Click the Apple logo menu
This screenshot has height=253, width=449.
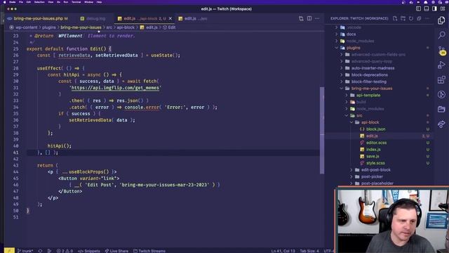pos(5,2)
